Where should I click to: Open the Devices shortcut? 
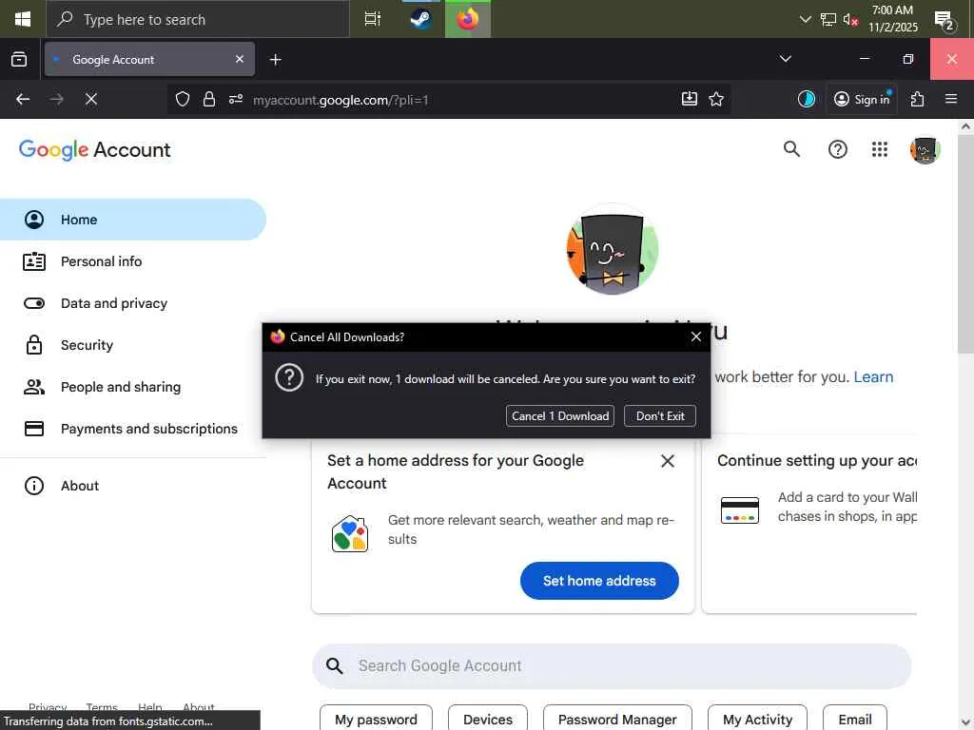pos(488,719)
